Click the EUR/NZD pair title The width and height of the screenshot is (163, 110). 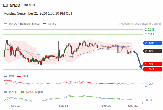(12, 5)
